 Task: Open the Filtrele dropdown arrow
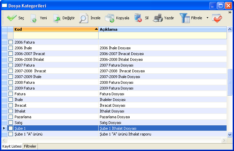pos(207,18)
